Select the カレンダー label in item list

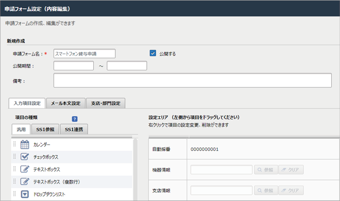(42, 144)
